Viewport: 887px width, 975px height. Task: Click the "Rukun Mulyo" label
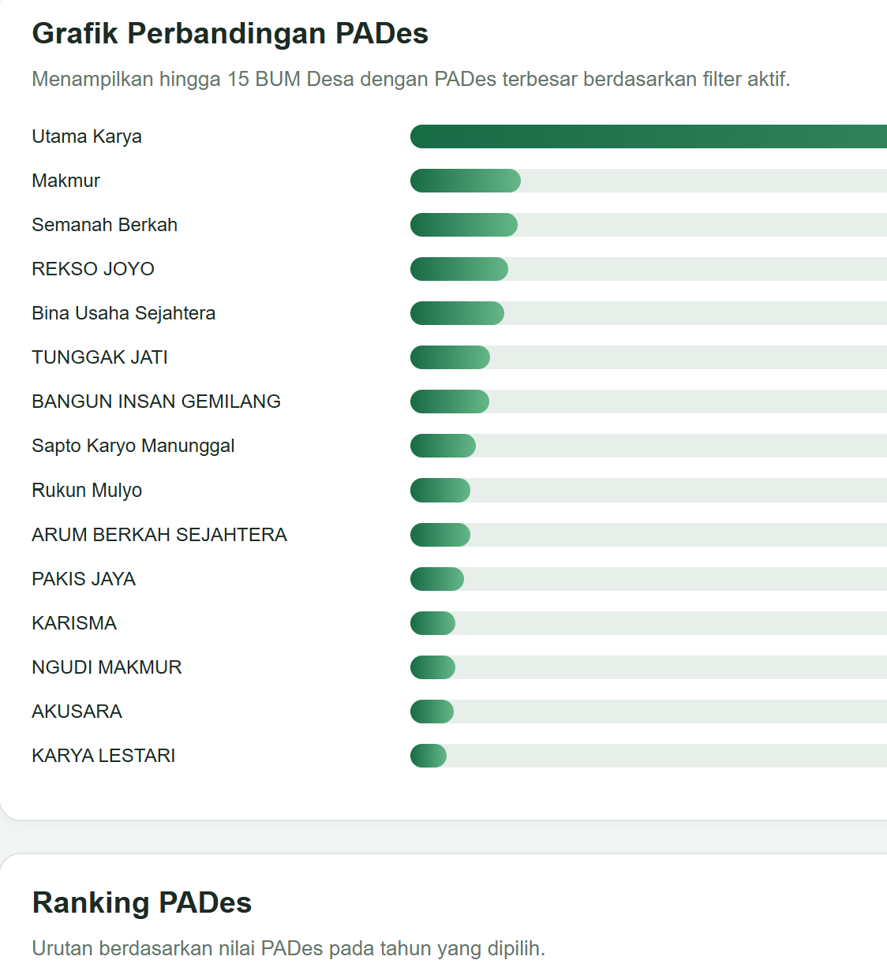coord(87,490)
